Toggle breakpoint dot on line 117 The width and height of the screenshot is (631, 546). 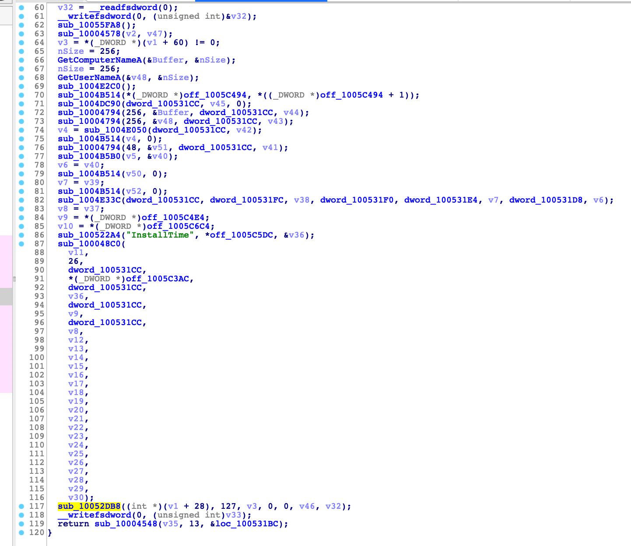coord(21,506)
